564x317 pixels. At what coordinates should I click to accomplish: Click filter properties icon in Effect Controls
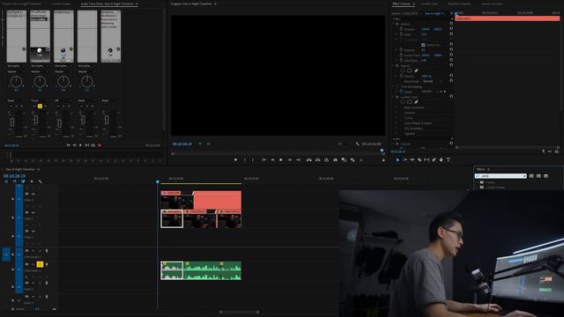click(544, 151)
